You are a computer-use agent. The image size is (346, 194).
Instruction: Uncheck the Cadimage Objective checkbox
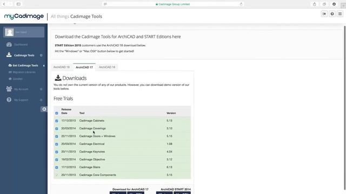click(x=57, y=160)
